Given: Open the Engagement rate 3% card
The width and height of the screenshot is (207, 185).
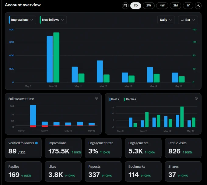Looking at the screenshot, I should [x=103, y=148].
